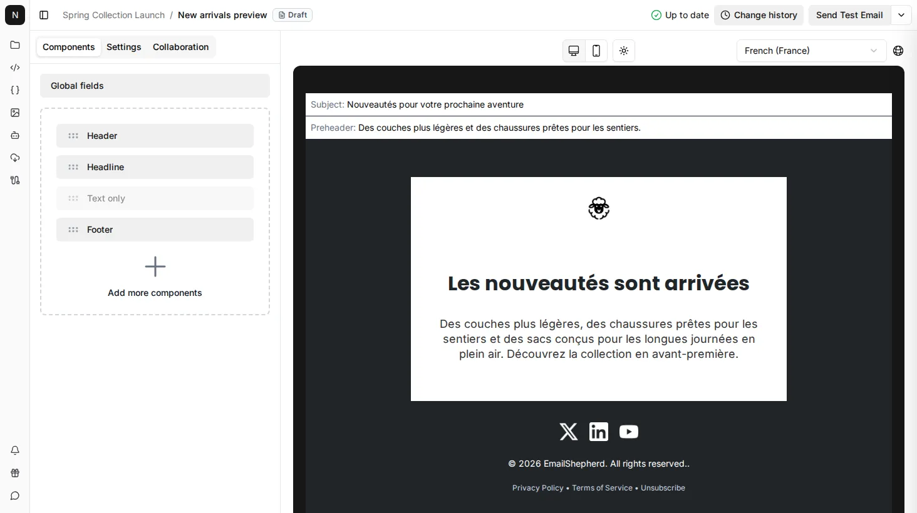Image resolution: width=917 pixels, height=513 pixels.
Task: Open the code brackets icon in left rail
Action: coord(15,68)
